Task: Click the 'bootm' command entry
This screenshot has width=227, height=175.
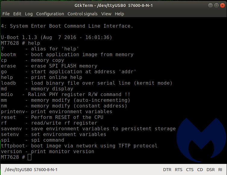Action: 67,55
